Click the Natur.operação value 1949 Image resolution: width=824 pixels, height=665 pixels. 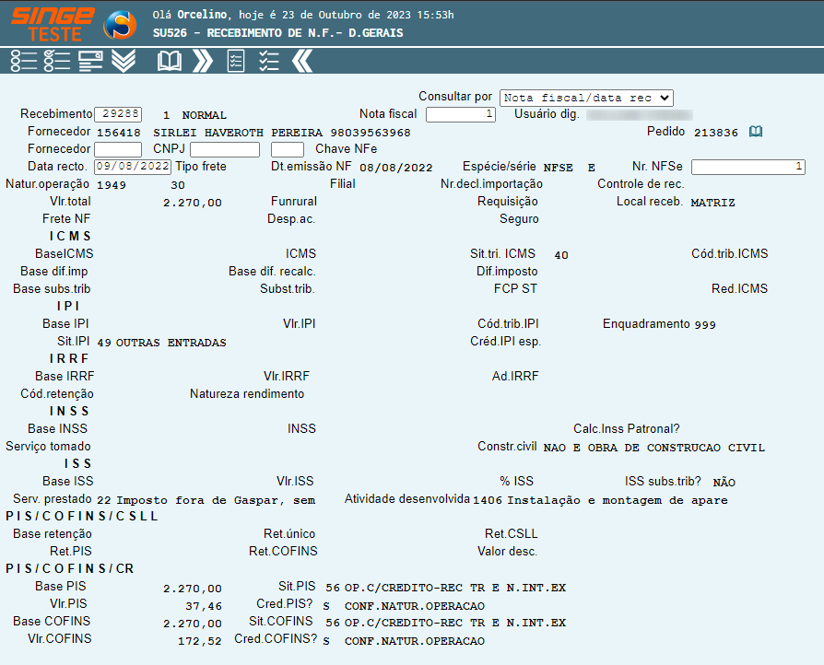(112, 185)
